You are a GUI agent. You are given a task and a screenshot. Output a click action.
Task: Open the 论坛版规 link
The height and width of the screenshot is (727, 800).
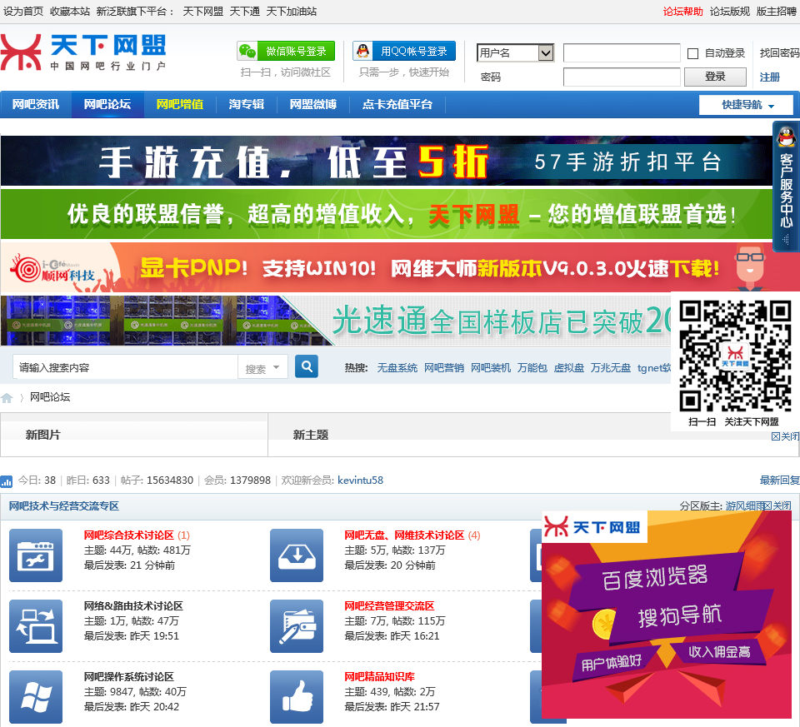click(x=730, y=12)
